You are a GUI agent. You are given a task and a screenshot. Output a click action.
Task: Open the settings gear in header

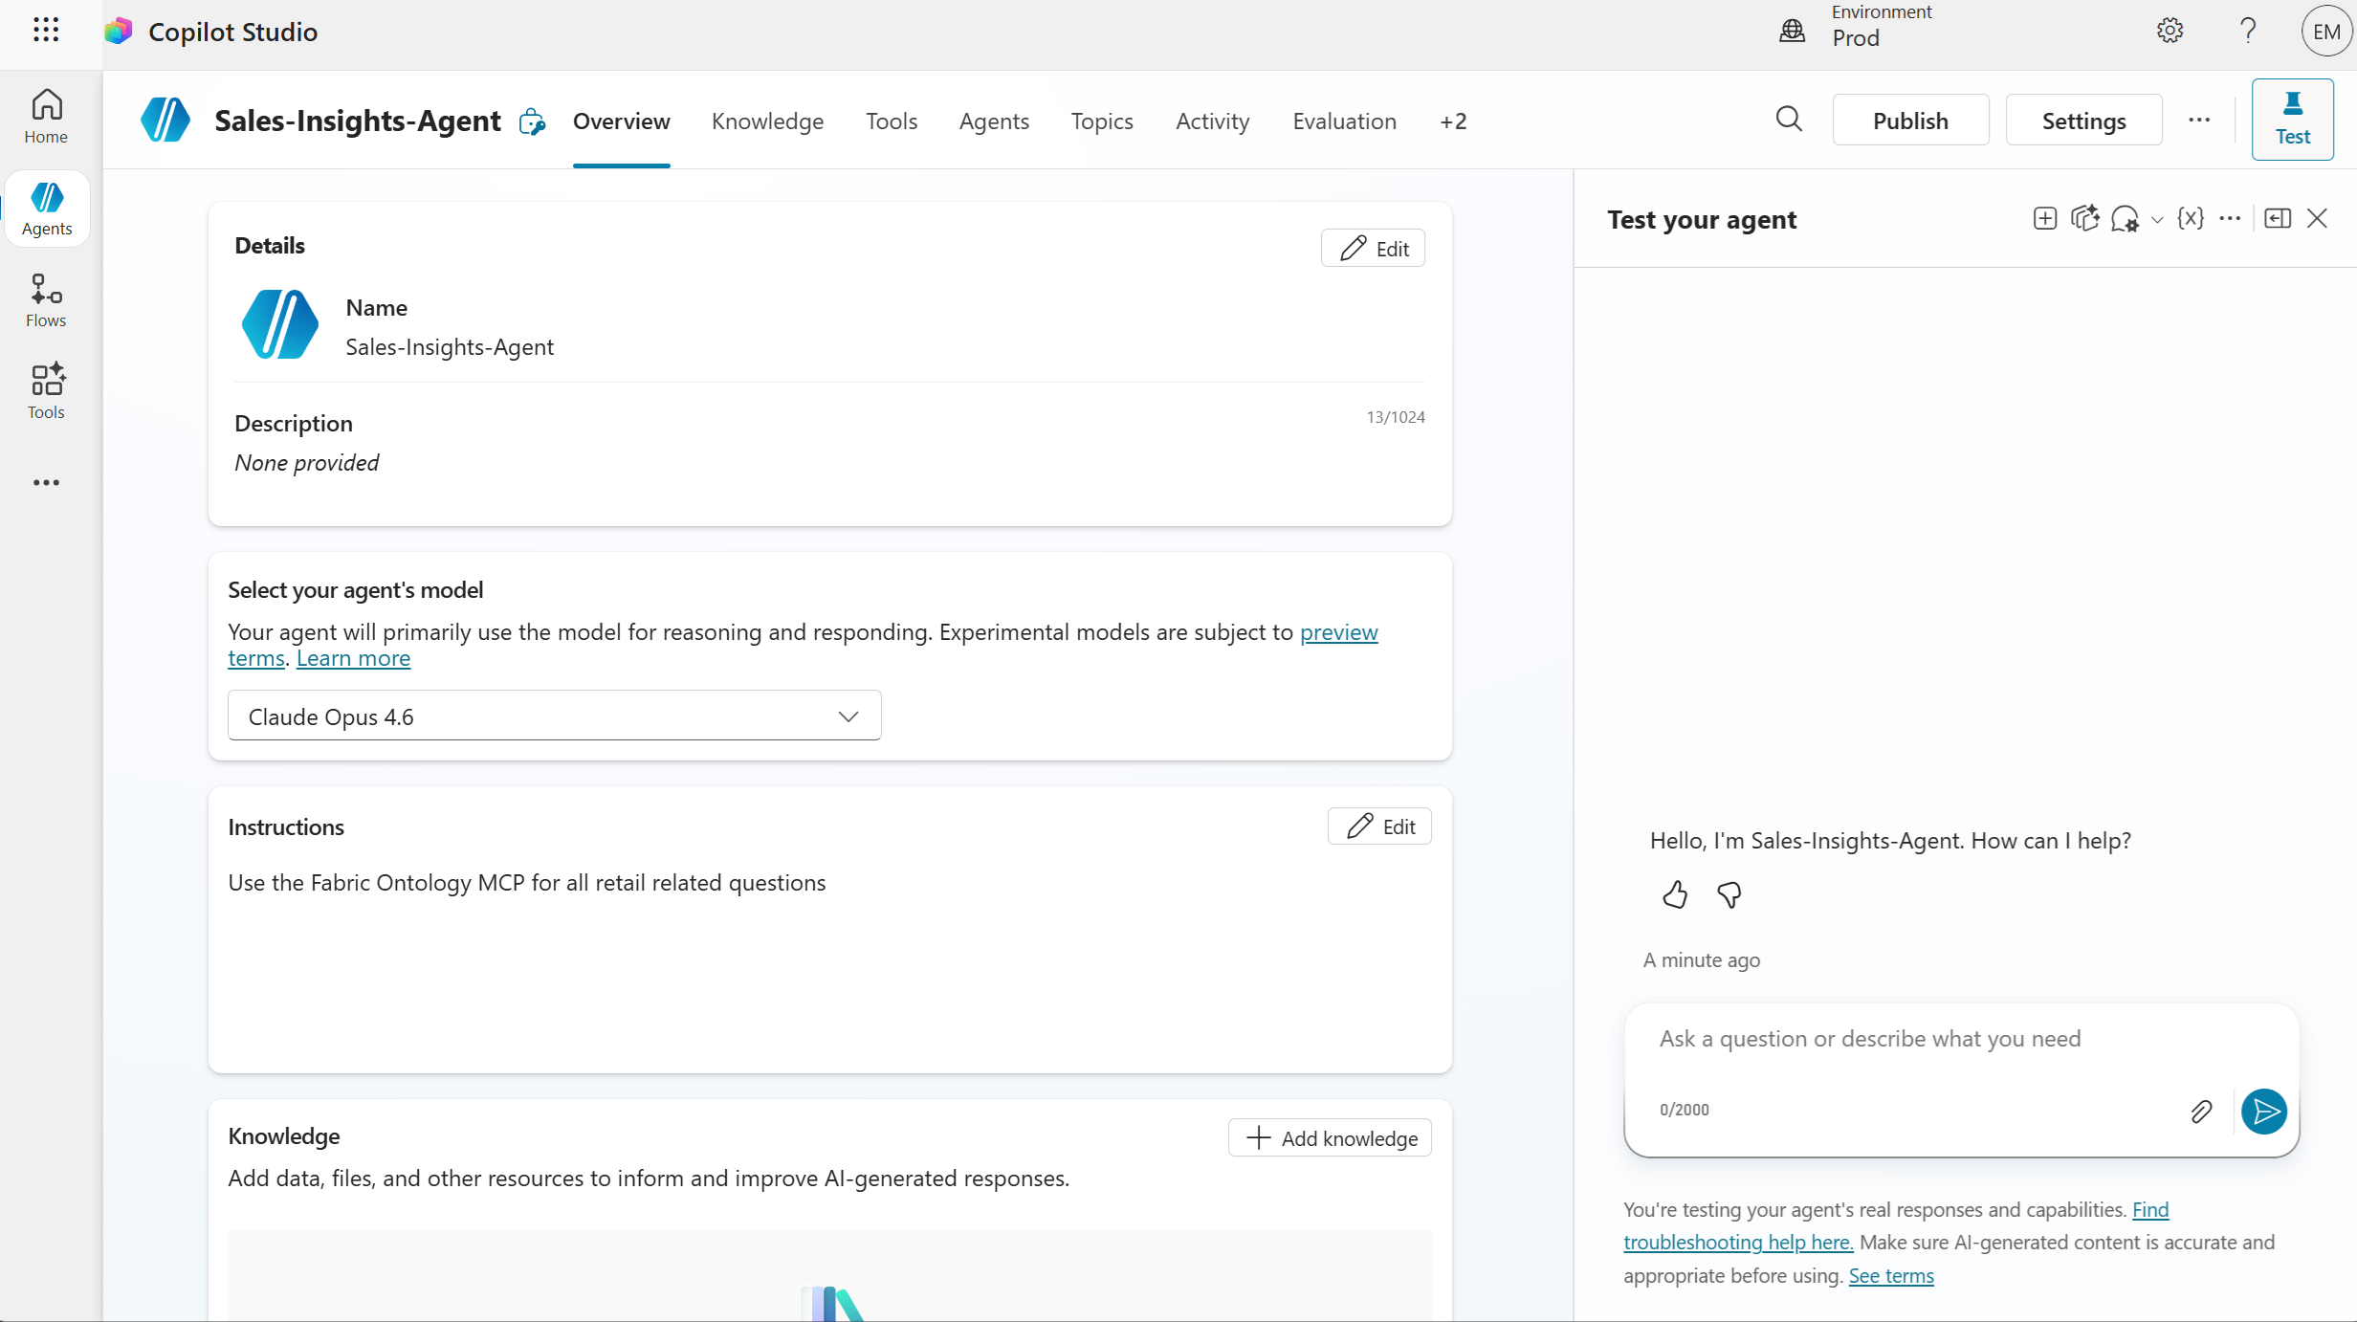click(2170, 31)
